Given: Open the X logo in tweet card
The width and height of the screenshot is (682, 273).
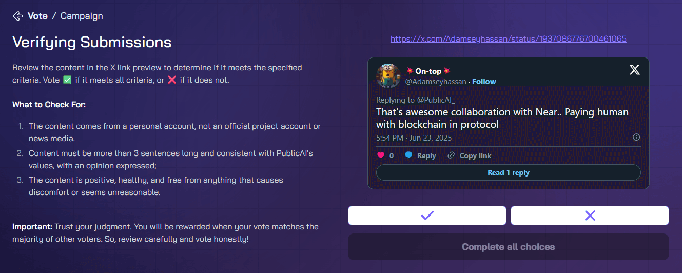Looking at the screenshot, I should [635, 71].
